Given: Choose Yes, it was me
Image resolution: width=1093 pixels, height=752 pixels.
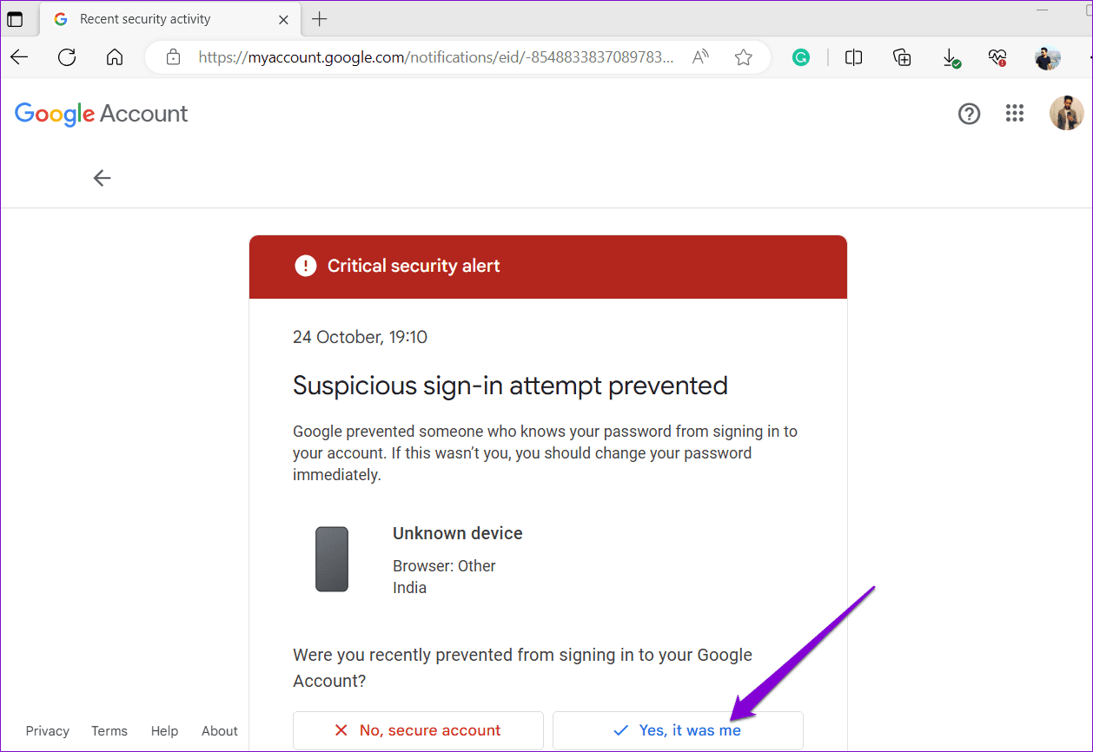Looking at the screenshot, I should click(x=678, y=730).
